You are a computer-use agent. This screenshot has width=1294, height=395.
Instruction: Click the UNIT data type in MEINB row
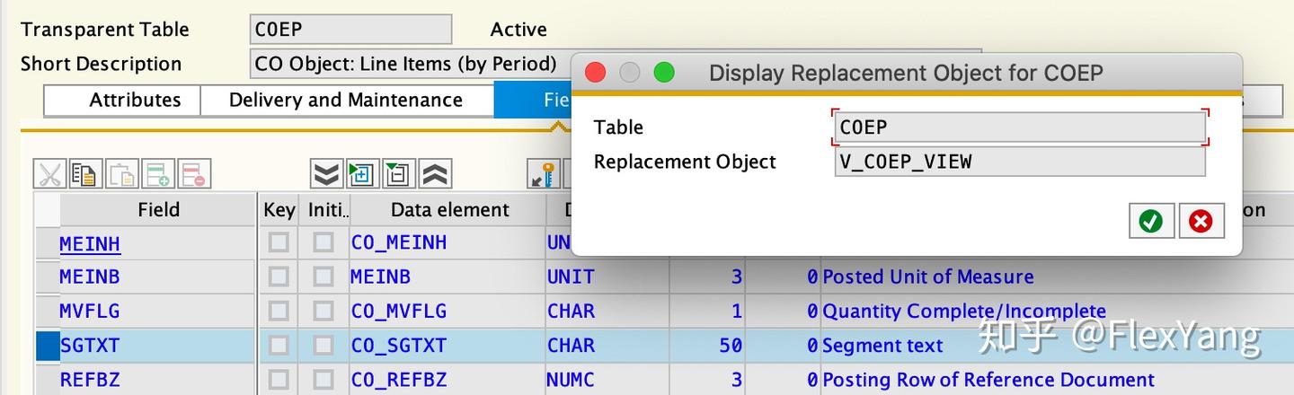click(x=571, y=277)
